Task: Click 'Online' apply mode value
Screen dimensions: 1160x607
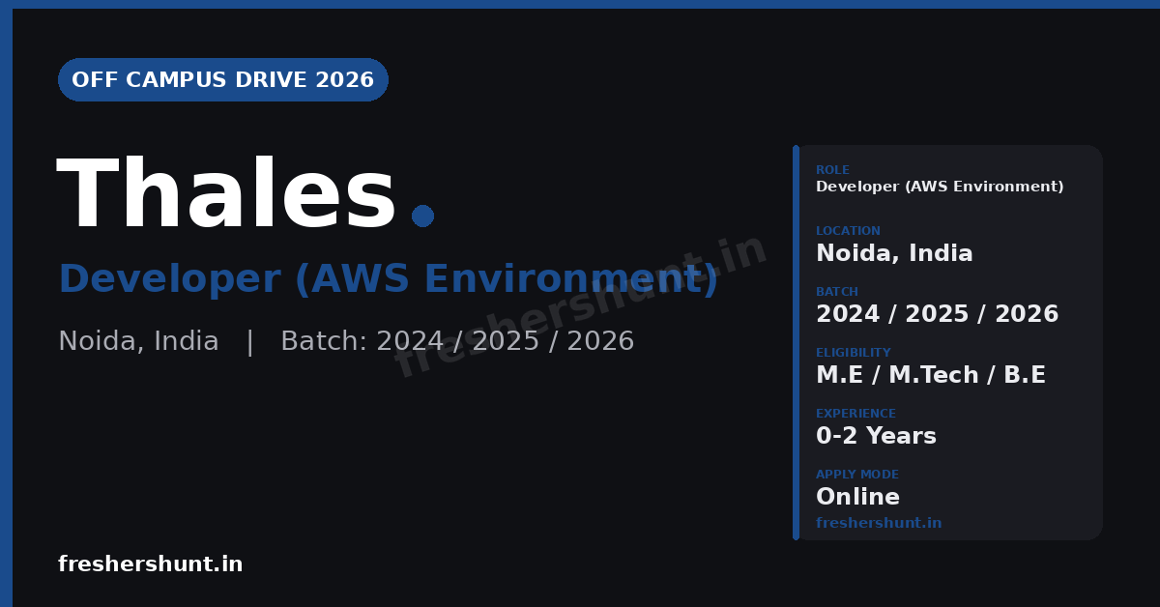Action: [857, 498]
